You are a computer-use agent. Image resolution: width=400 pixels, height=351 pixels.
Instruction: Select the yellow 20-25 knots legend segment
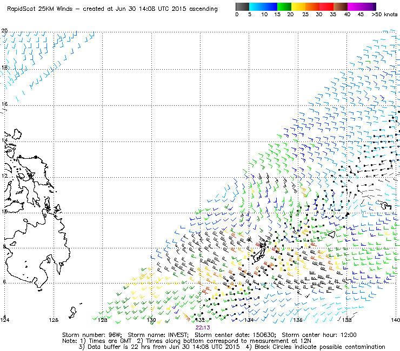click(298, 6)
